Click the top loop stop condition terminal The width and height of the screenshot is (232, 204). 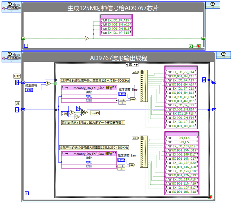pyautogui.click(x=199, y=46)
